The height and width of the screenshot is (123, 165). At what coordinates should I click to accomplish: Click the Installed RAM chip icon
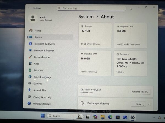[x=82, y=54]
